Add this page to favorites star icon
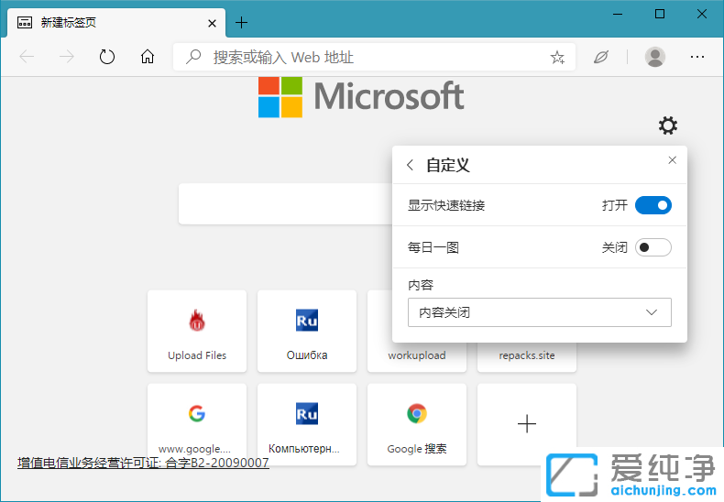The width and height of the screenshot is (724, 502). (557, 57)
